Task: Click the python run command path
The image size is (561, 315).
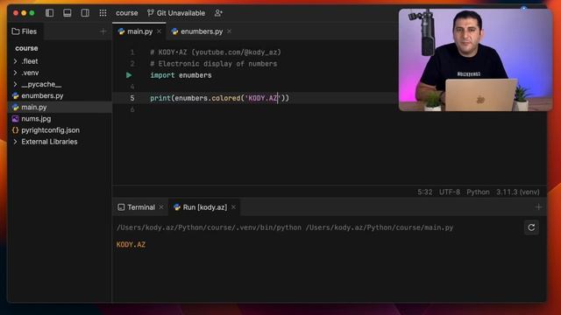Action: (285, 227)
